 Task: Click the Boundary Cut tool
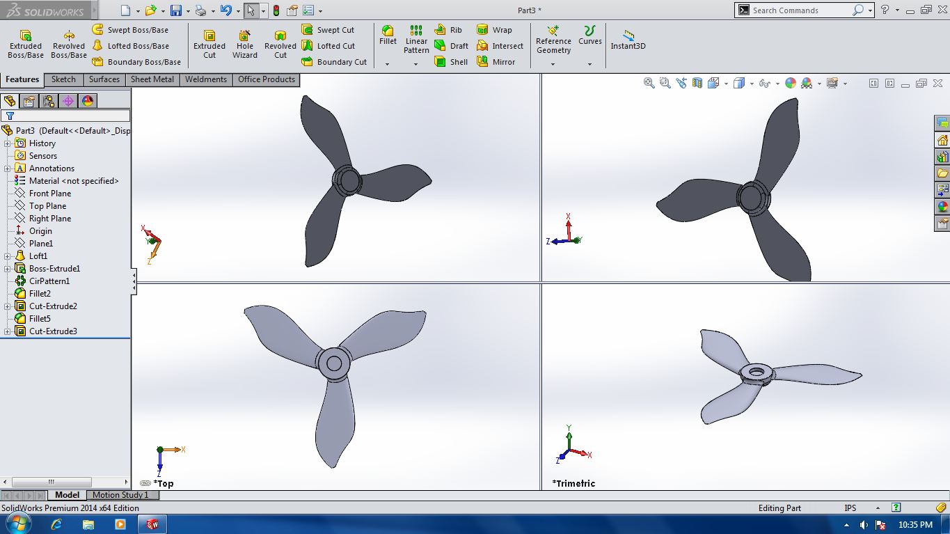pos(334,62)
